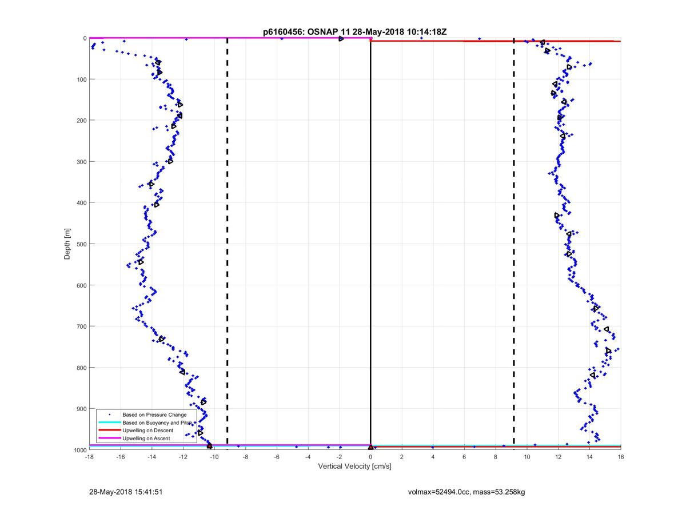This screenshot has width=686, height=506.
Task: Click velocity axis tick label '-12'
Action: [x=183, y=457]
